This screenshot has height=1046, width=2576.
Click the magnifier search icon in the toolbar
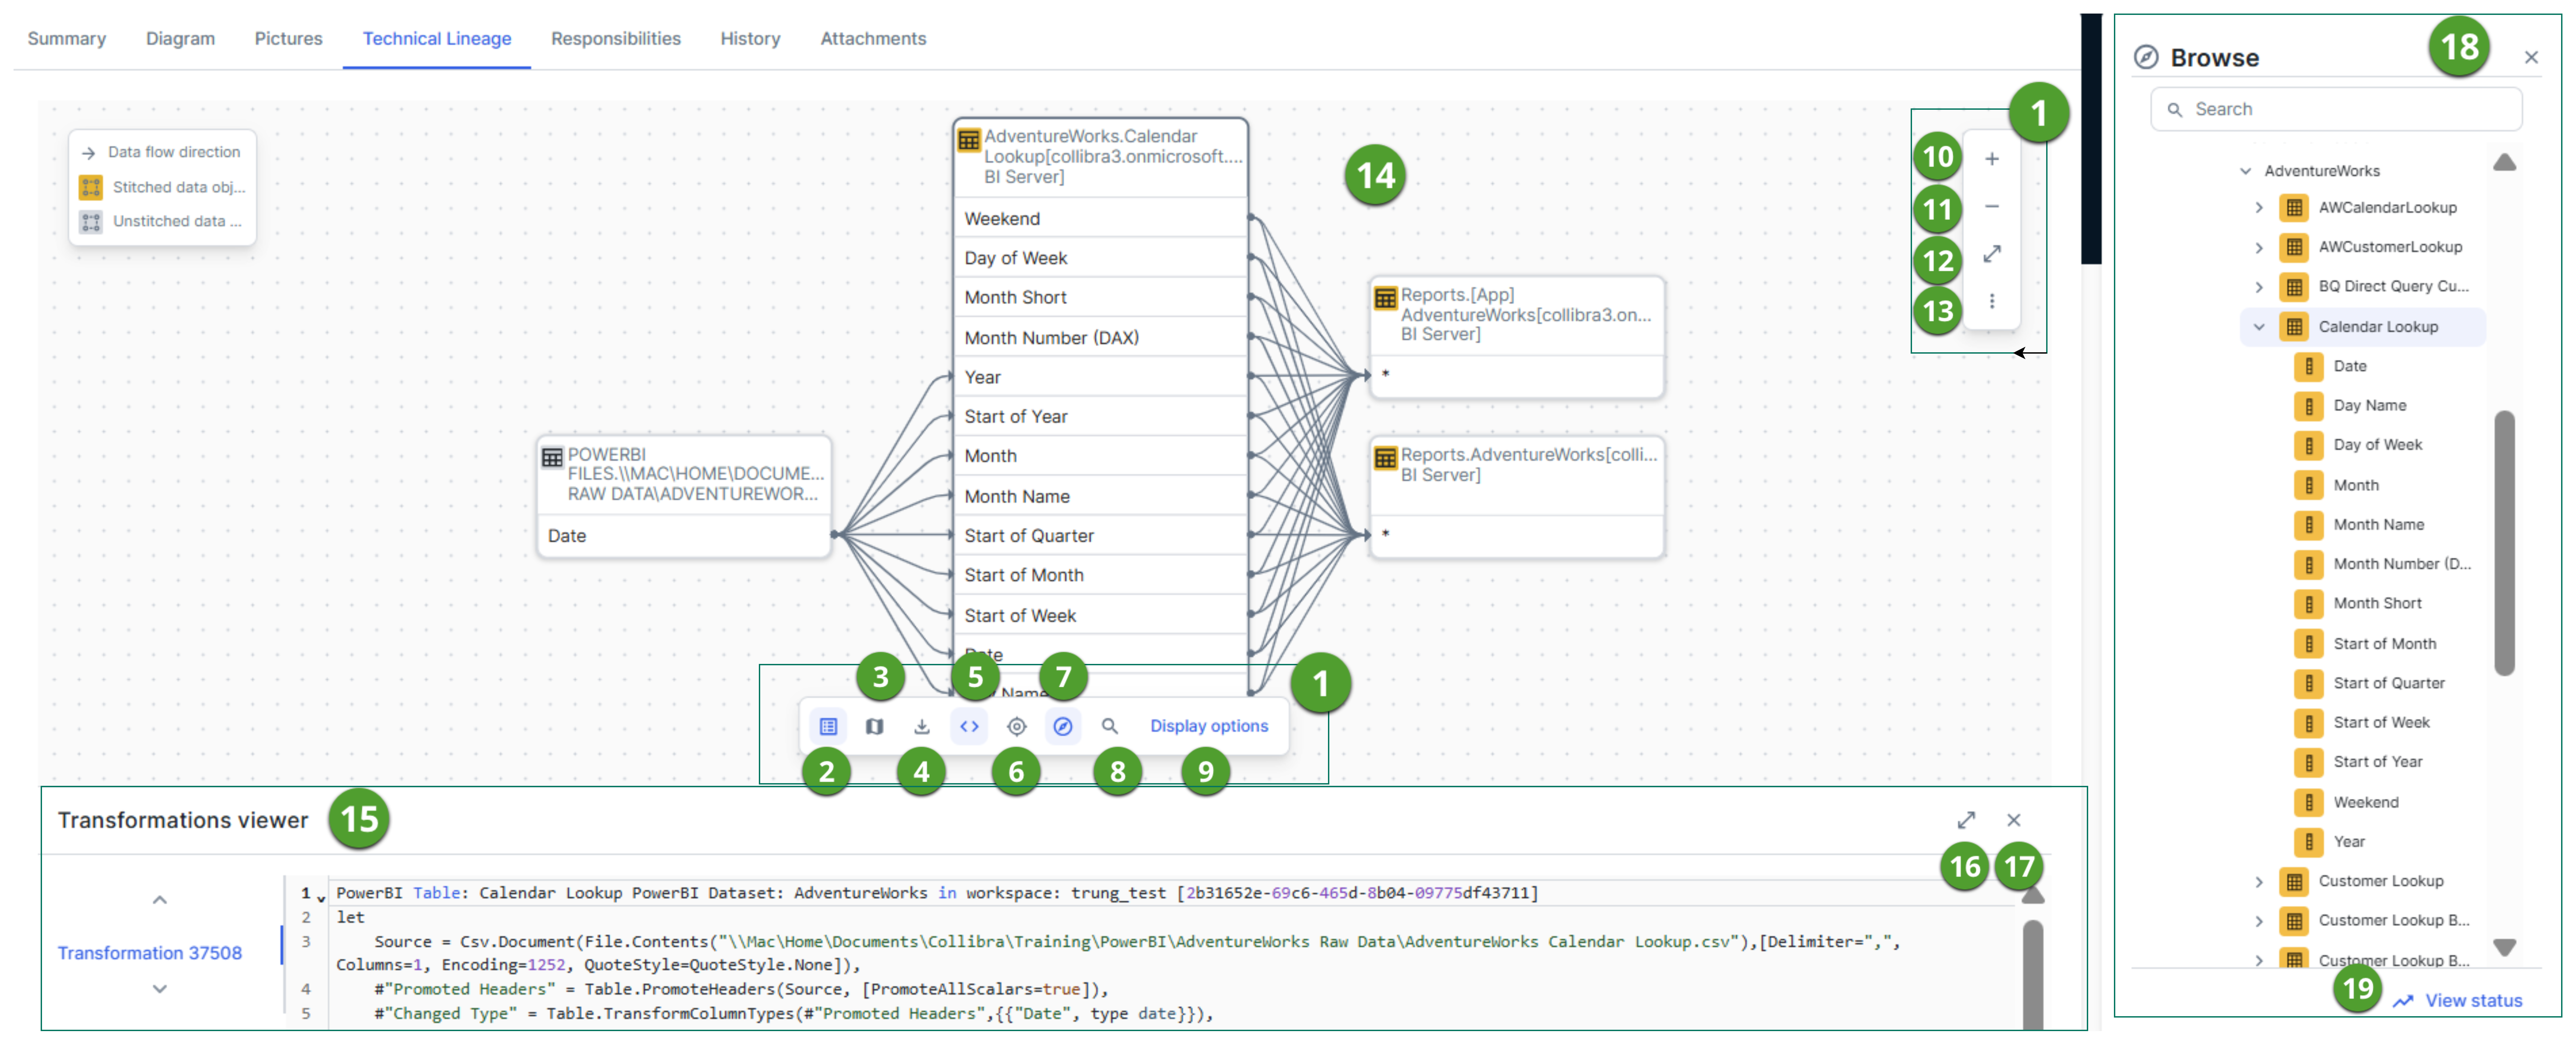click(1110, 726)
